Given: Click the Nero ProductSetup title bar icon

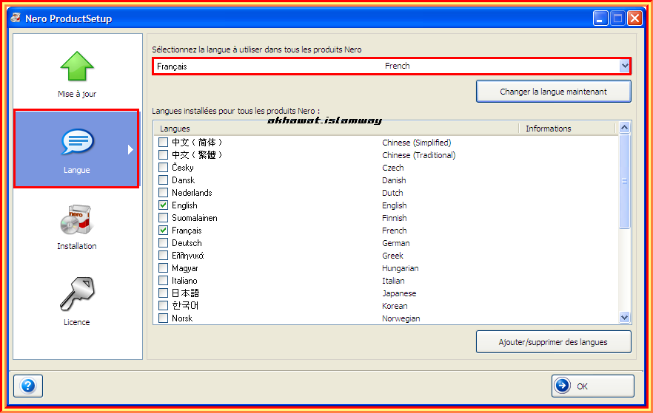Looking at the screenshot, I should click(x=16, y=18).
